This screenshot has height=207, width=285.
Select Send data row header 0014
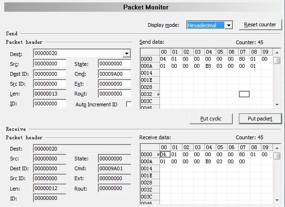(150, 73)
